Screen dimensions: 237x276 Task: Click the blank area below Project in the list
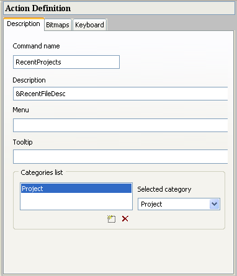click(x=76, y=201)
